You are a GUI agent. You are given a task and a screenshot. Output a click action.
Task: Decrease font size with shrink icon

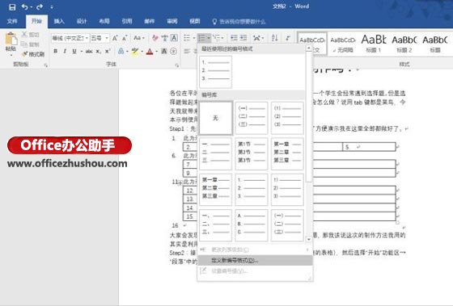point(125,38)
